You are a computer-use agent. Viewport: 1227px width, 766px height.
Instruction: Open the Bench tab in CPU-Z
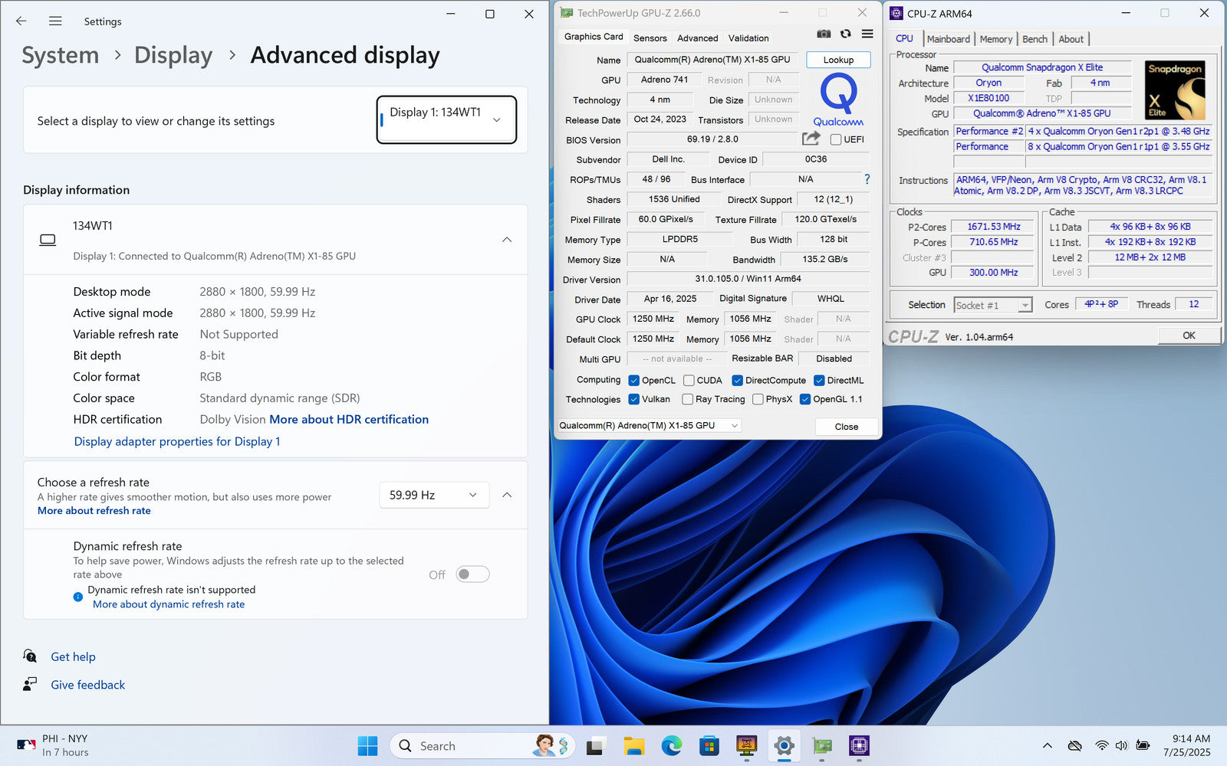[1035, 39]
